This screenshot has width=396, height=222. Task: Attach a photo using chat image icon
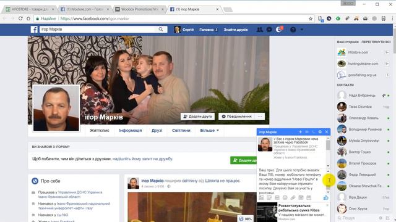pos(261,197)
